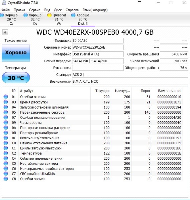Click worst value 108 in Температура row
Screen dimensions: 190x200
pyautogui.click(x=127, y=153)
